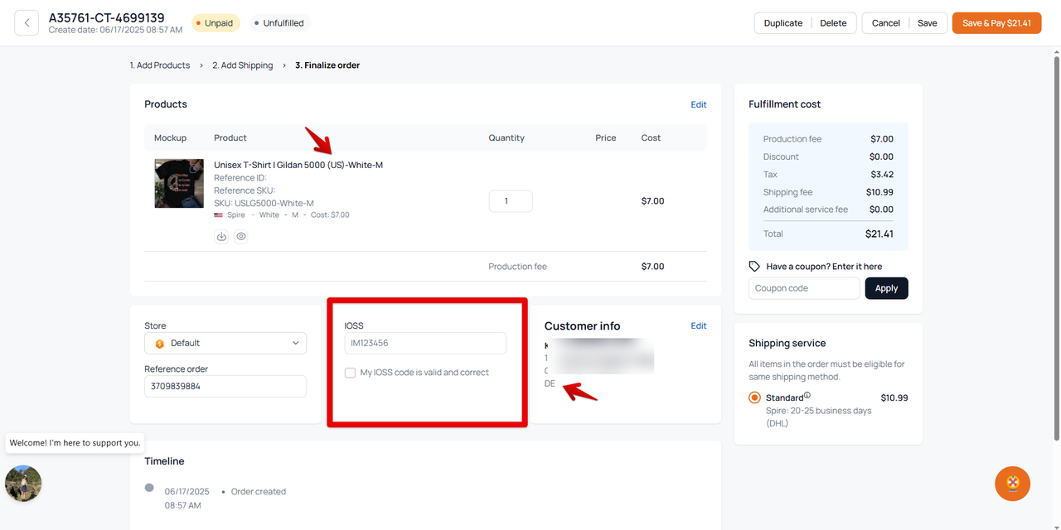Click the support chat avatar
The image size is (1061, 530).
coord(23,483)
